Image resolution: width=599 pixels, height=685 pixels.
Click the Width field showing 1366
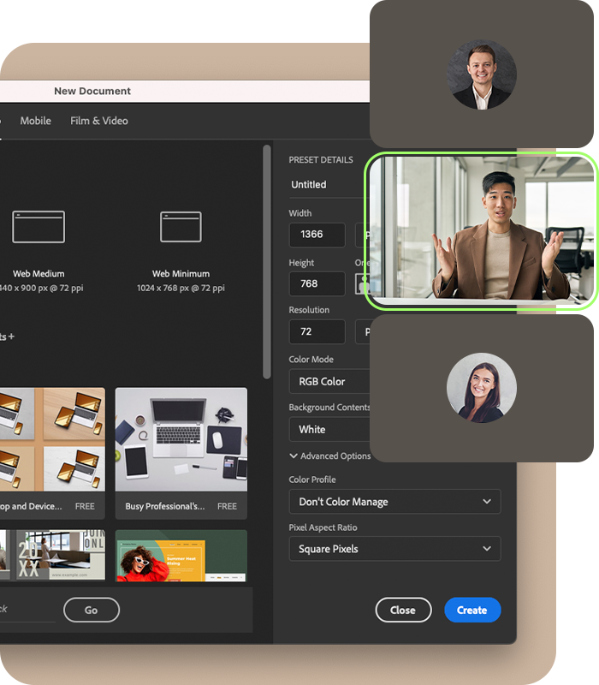click(317, 235)
